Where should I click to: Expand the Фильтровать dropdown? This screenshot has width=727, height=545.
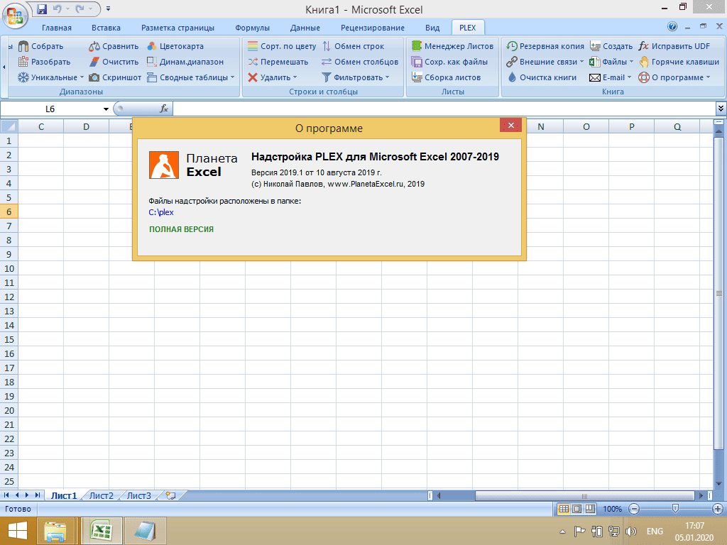pyautogui.click(x=387, y=77)
